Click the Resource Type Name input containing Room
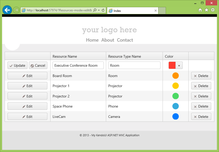The height and width of the screenshot is (152, 219). (134, 65)
